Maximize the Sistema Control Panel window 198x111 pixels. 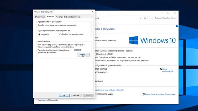point(168,13)
